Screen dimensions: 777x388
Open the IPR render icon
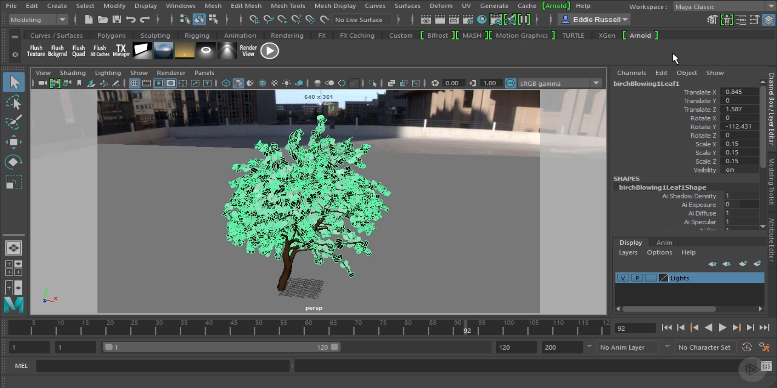coord(454,19)
